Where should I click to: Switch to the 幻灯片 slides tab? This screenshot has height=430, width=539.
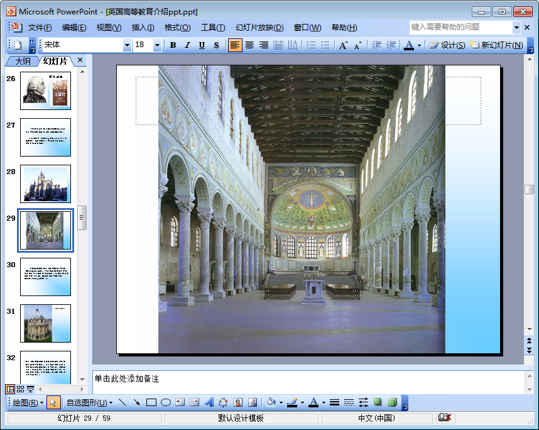[x=55, y=61]
